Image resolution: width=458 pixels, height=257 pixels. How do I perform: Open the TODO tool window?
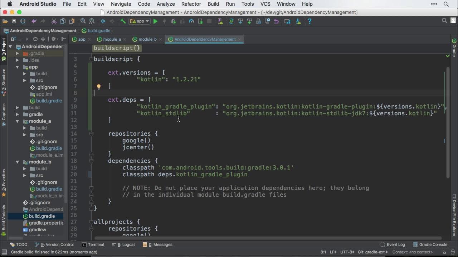click(x=19, y=245)
